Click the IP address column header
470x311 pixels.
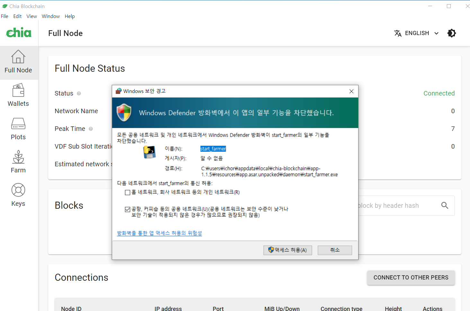168,308
